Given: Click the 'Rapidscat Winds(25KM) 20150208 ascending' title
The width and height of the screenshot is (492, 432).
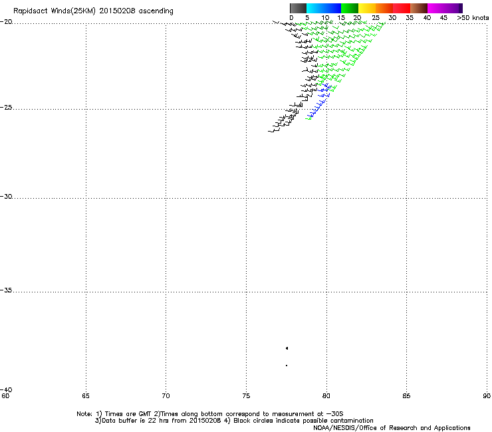Looking at the screenshot, I should [x=93, y=11].
